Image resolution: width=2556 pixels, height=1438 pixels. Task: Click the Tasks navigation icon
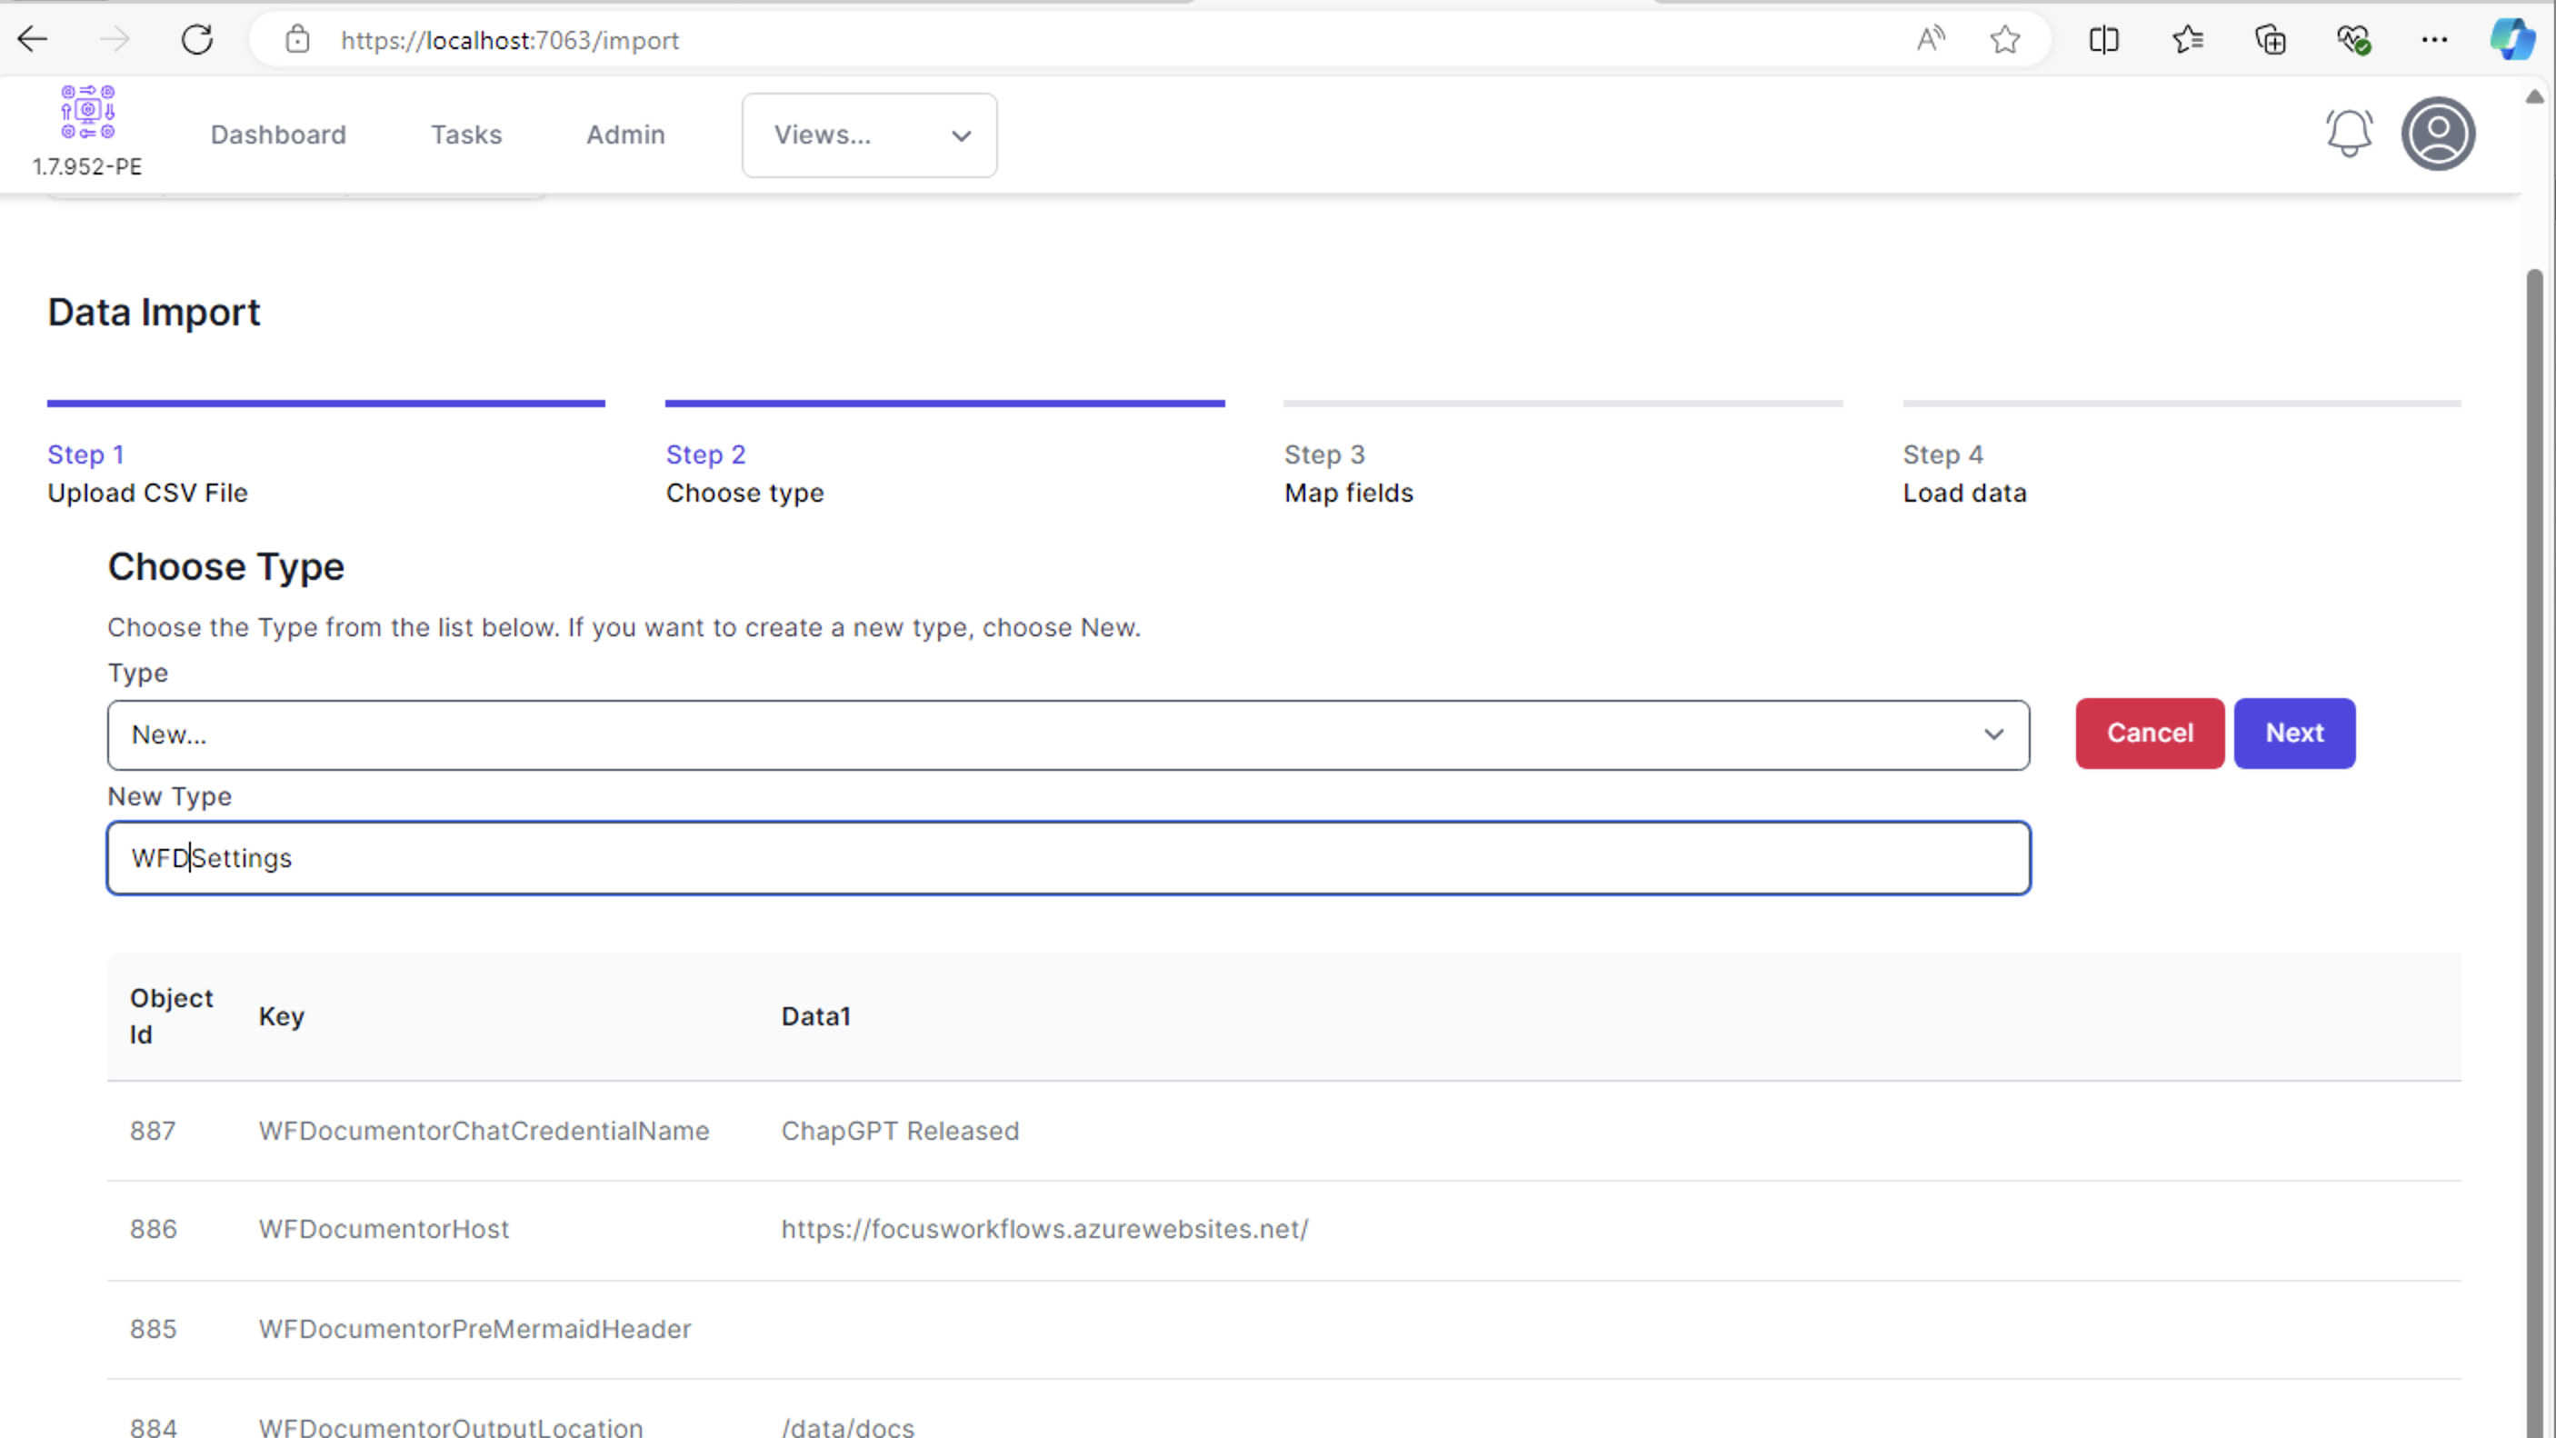point(467,134)
